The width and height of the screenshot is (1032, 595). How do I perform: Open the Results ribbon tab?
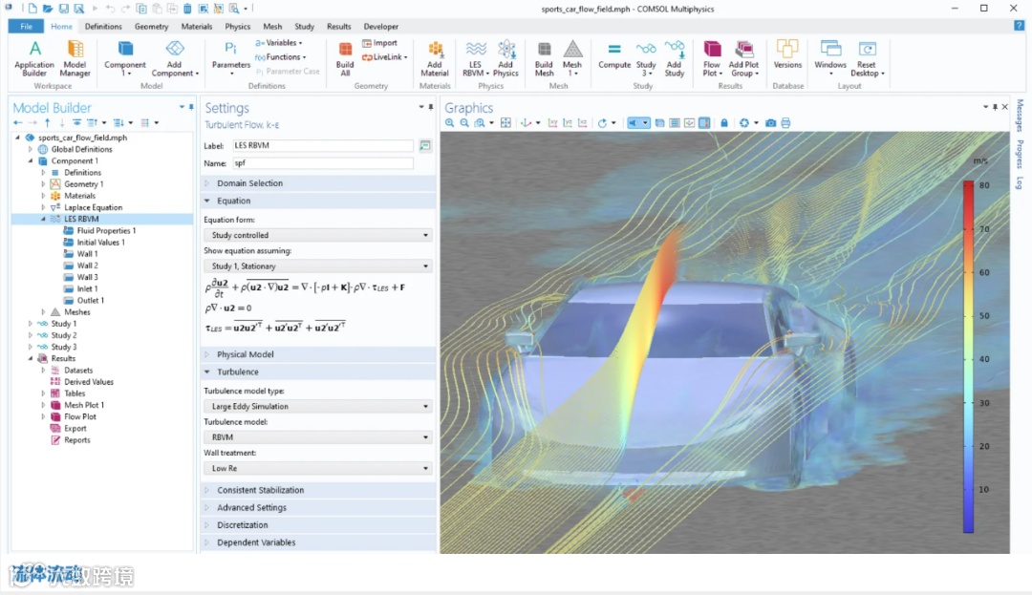[339, 27]
